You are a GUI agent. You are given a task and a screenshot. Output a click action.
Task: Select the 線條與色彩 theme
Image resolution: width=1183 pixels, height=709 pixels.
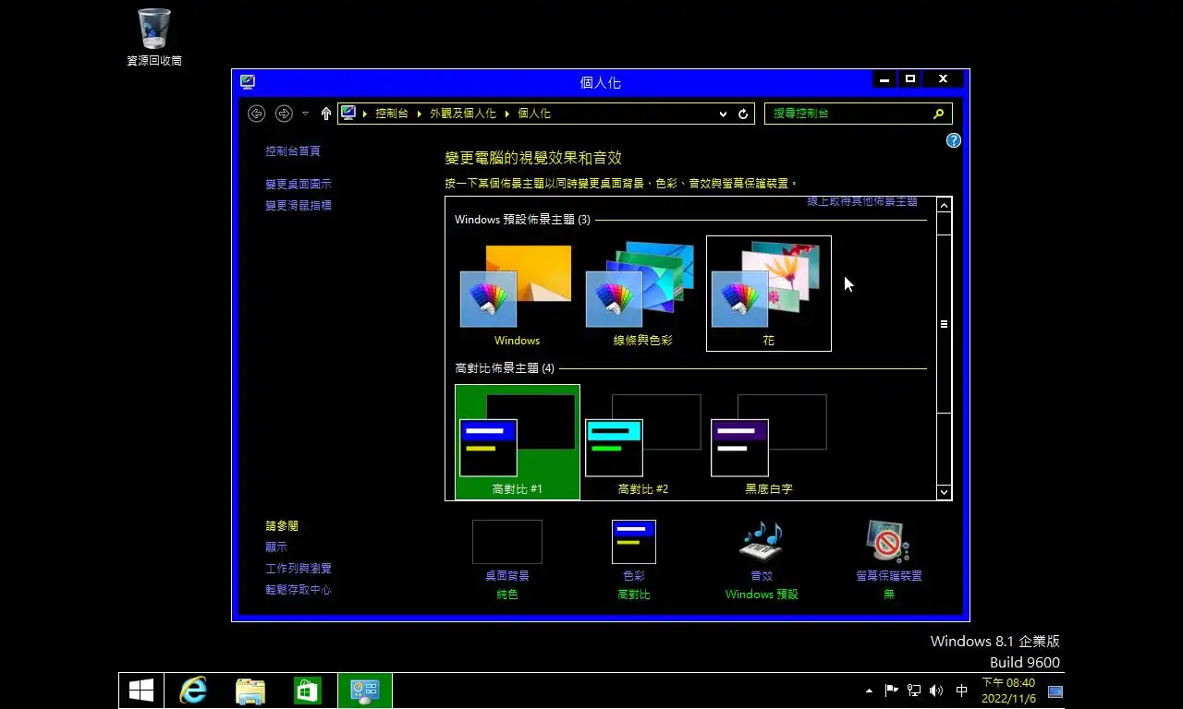click(642, 294)
